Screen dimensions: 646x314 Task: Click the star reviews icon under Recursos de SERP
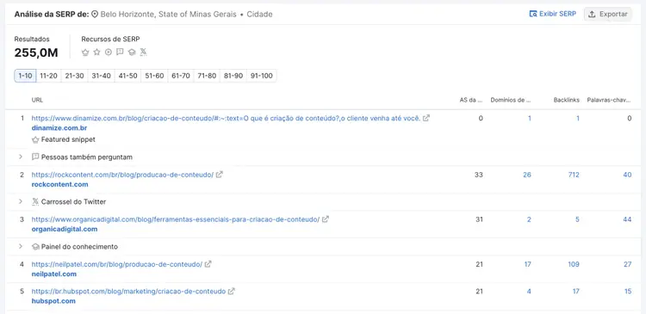(96, 52)
